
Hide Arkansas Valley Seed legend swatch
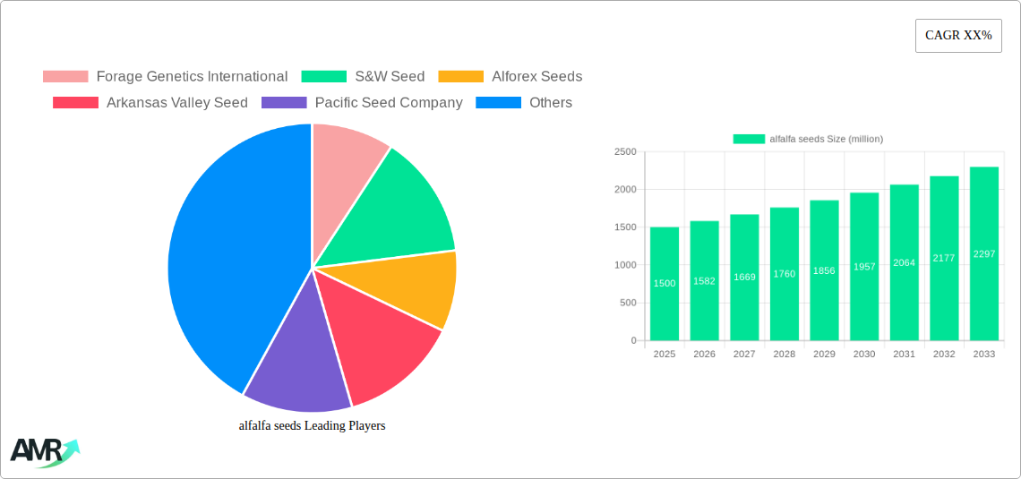[x=75, y=103]
